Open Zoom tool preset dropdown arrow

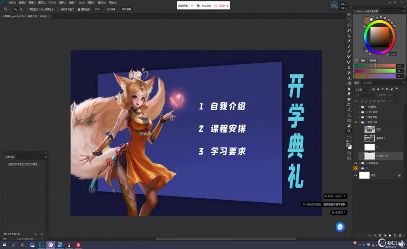click(x=9, y=10)
